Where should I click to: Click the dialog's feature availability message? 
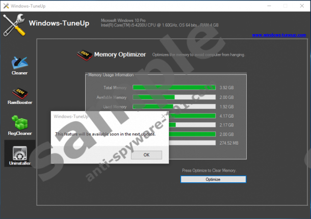point(105,134)
